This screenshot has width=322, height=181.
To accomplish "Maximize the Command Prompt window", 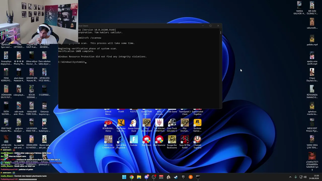I will point(210,26).
